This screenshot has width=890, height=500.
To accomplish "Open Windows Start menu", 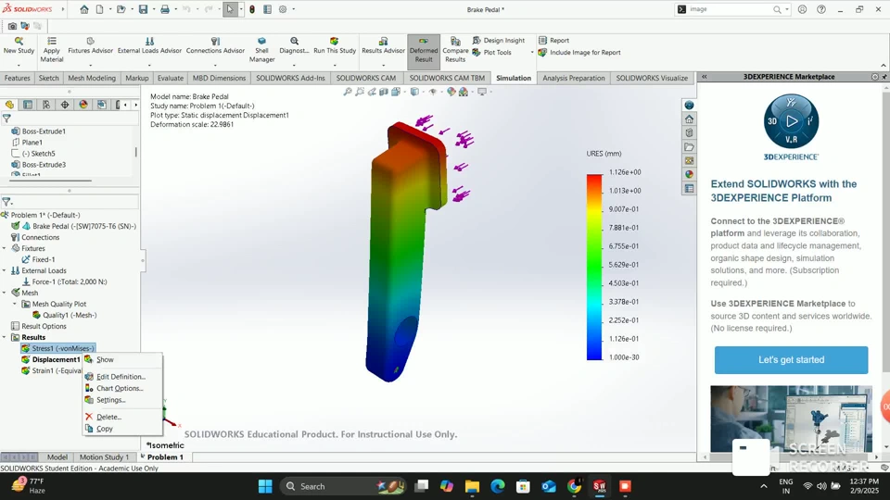I will click(x=265, y=486).
